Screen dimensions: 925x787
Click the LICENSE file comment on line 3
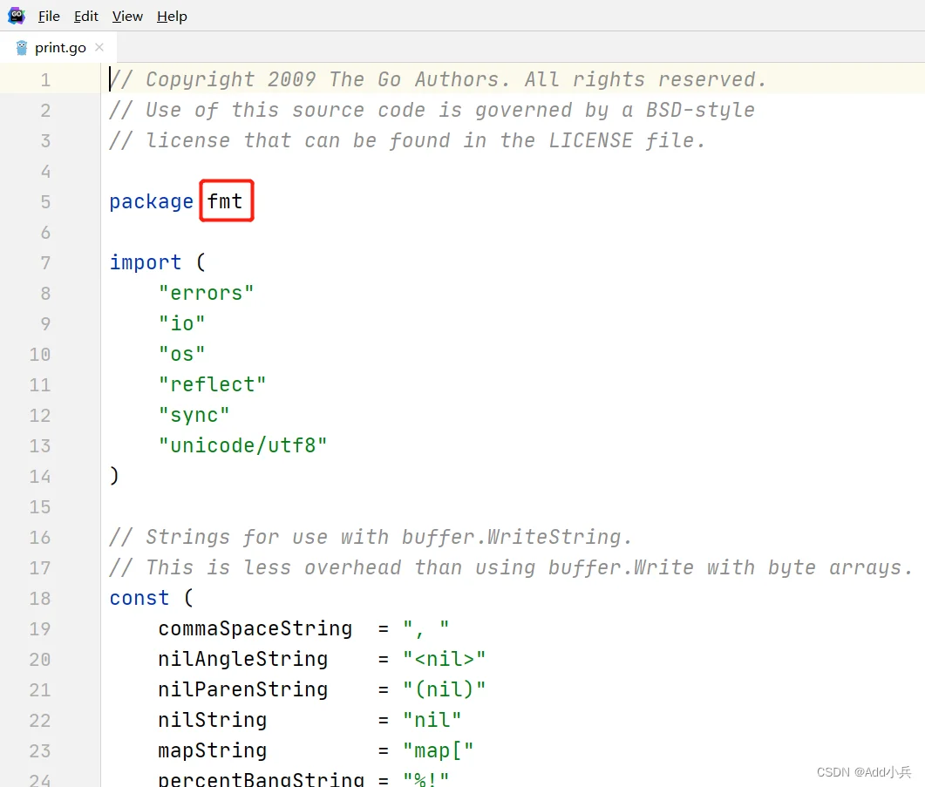point(408,141)
